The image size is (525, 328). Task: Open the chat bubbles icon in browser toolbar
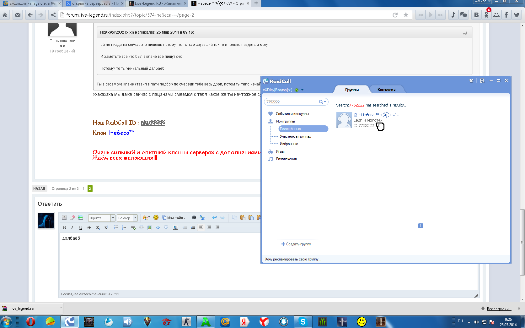coord(463,15)
